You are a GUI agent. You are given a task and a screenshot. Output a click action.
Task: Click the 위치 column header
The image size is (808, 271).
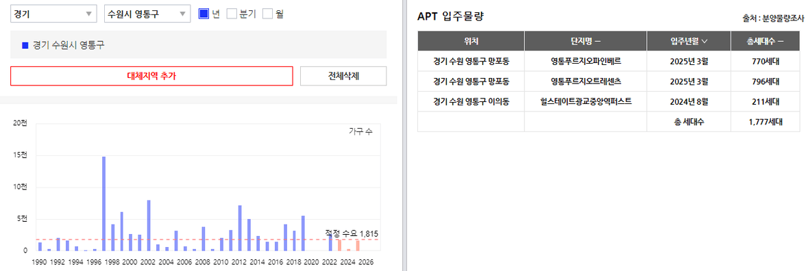pos(471,40)
